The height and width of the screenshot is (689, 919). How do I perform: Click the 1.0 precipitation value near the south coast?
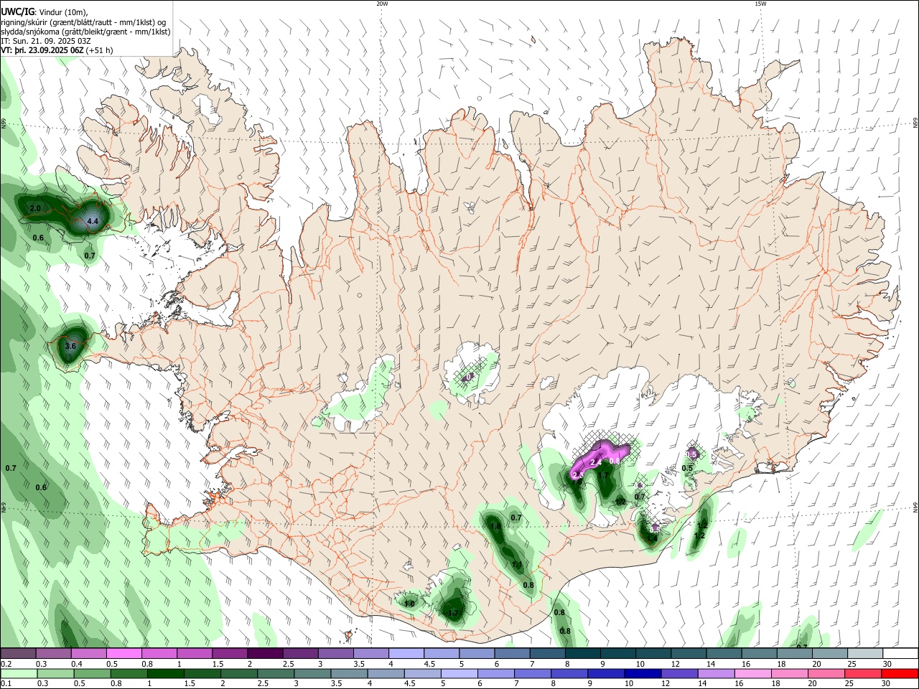pos(409,604)
